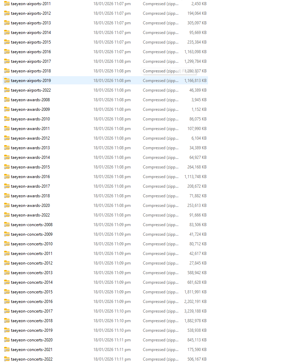Click the size value 3,239,188 KB
The height and width of the screenshot is (363, 301).
[x=195, y=311]
